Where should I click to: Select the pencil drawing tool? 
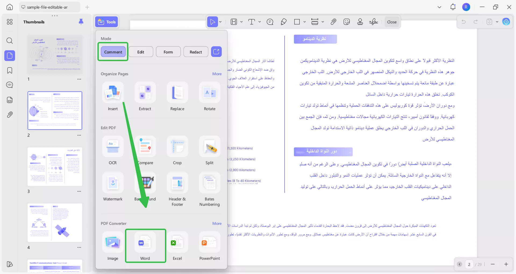pyautogui.click(x=284, y=22)
